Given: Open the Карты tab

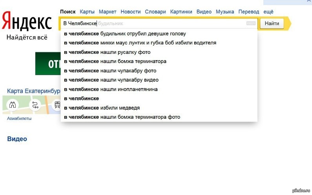Looking at the screenshot, I should click(87, 12).
